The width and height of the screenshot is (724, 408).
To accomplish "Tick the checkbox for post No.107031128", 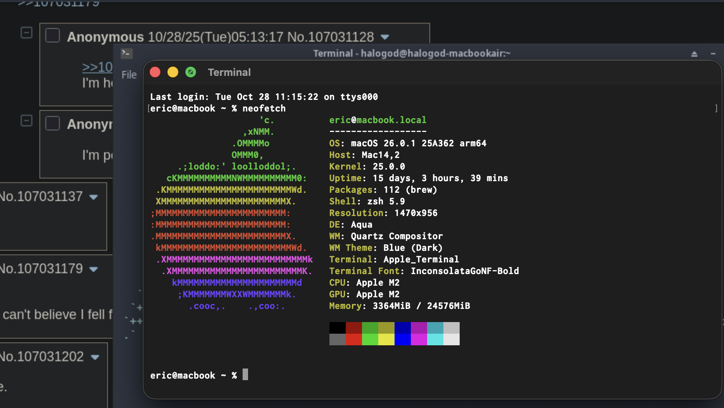I will pos(53,36).
